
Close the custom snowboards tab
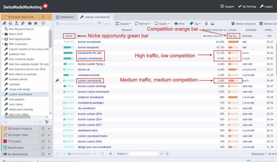coord(112,16)
